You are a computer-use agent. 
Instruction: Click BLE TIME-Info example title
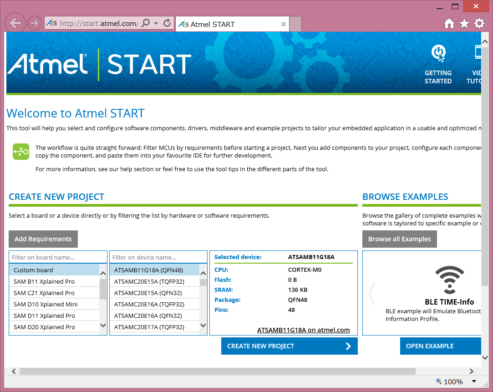click(449, 302)
